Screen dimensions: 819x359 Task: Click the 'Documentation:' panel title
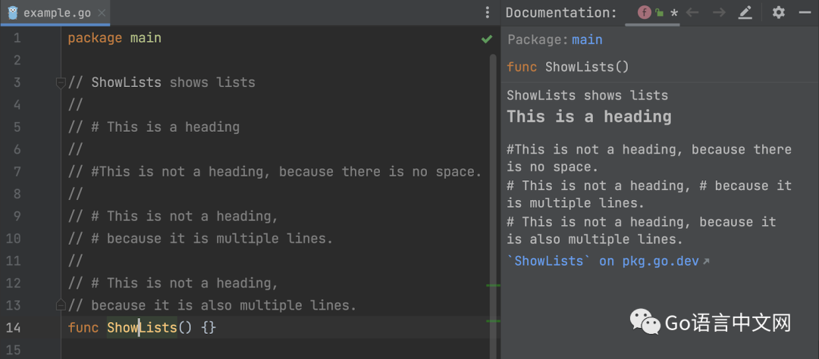[561, 13]
